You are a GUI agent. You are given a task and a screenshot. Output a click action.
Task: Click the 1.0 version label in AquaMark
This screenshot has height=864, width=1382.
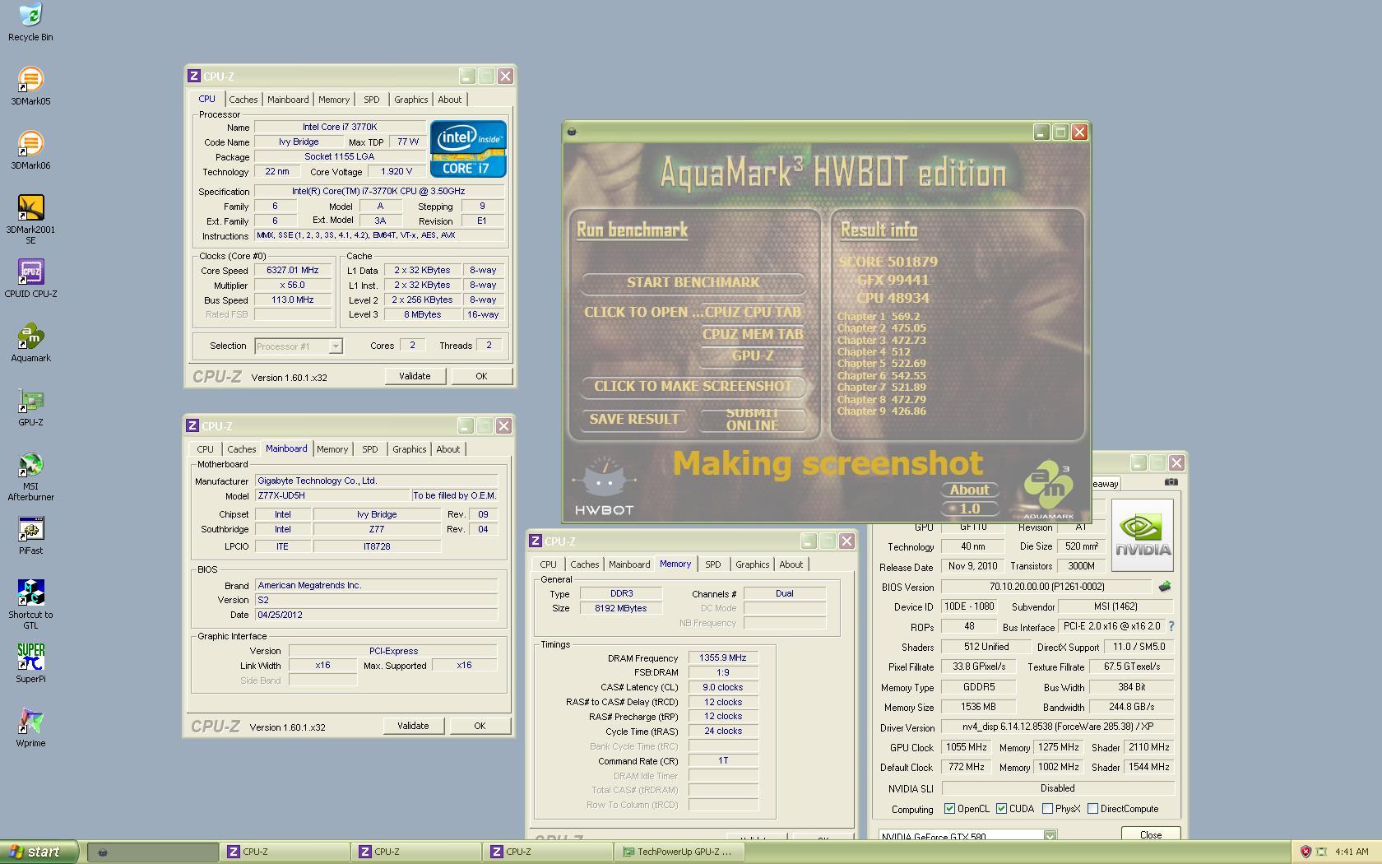[970, 509]
